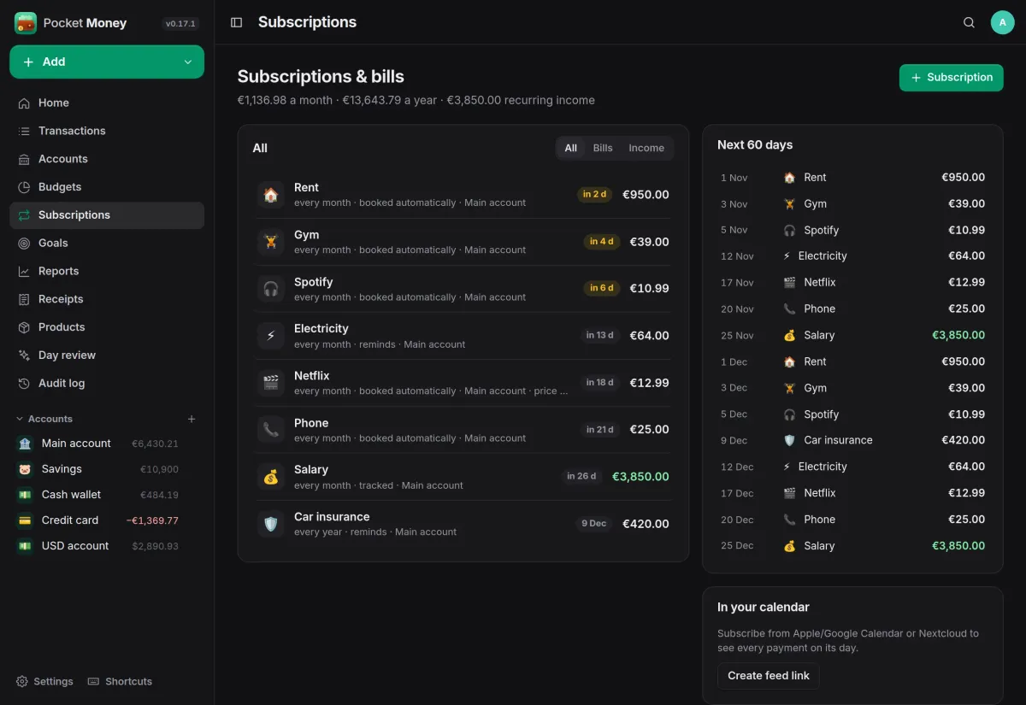Click the Phone handset icon in All list
This screenshot has height=705, width=1026.
click(x=271, y=430)
